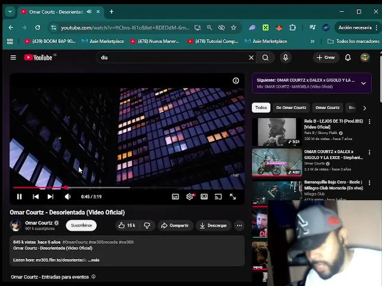Screen dimensions: 382x286
Task: Open site information icon in address bar
Action: click(x=53, y=28)
